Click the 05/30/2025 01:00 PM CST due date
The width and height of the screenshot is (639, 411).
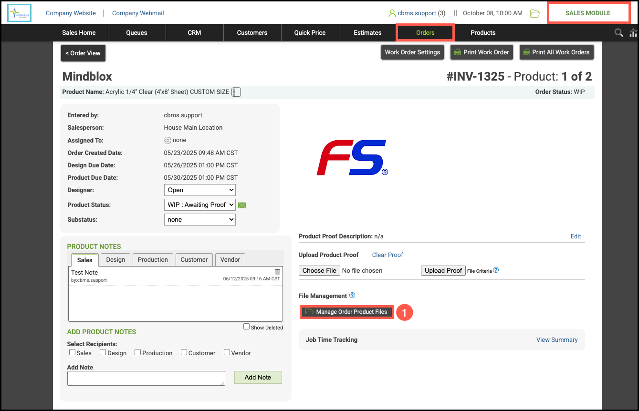coord(201,177)
